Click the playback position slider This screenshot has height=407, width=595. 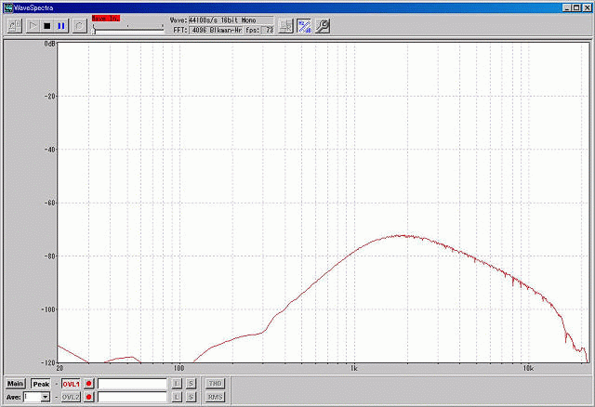point(128,29)
